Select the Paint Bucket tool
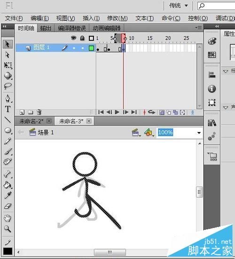The image size is (235, 259). click(x=8, y=185)
